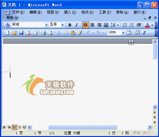
Task: Click horizontal scrollbar right arrow
Action: pos(150,127)
